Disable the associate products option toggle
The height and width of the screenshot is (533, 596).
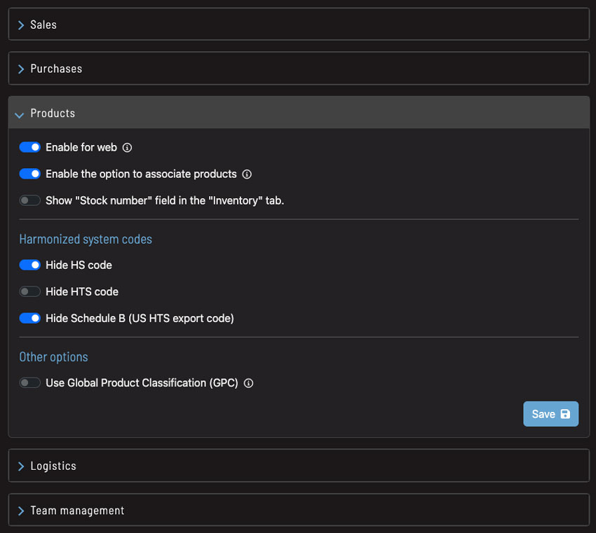pos(29,174)
